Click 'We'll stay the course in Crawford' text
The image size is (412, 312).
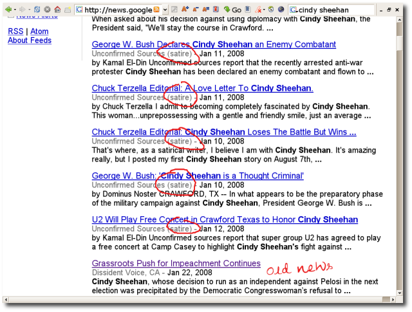(205, 28)
